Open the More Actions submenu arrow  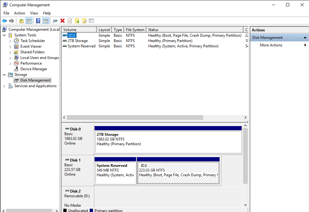[x=305, y=45]
